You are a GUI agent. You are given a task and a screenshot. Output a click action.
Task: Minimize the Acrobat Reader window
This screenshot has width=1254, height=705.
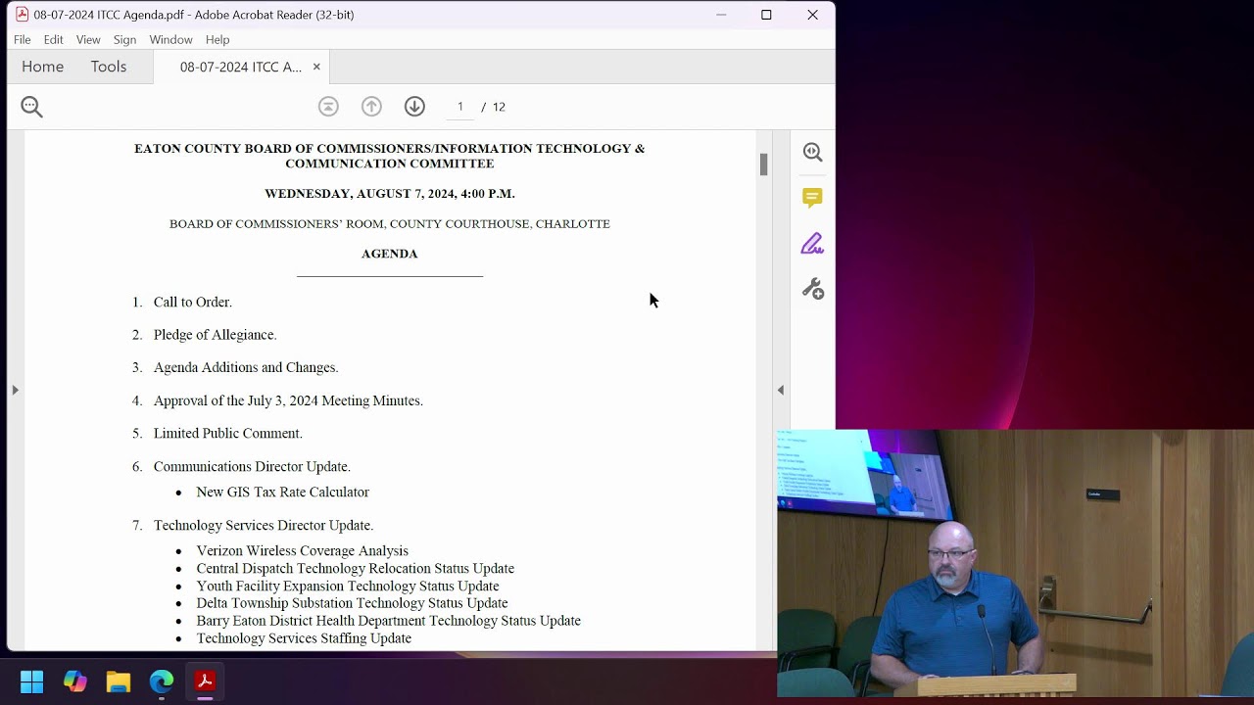point(721,15)
